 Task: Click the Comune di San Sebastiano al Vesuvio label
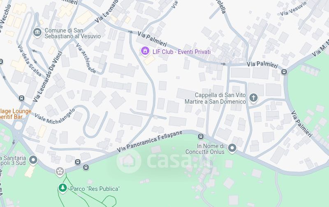point(73,33)
